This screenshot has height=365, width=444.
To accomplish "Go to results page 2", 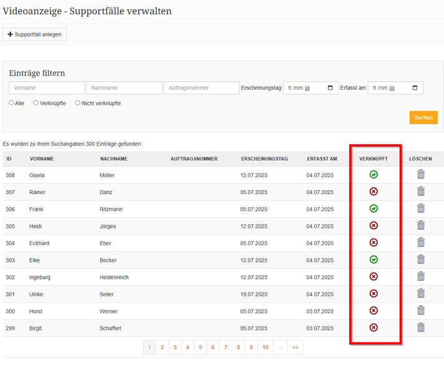I will (162, 347).
